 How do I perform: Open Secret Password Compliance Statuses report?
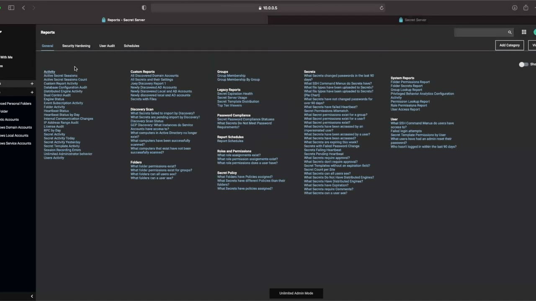(x=246, y=119)
